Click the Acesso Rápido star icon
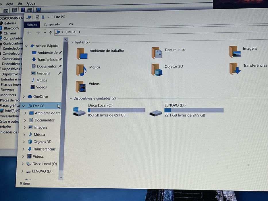The image size is (268, 201). click(32, 46)
